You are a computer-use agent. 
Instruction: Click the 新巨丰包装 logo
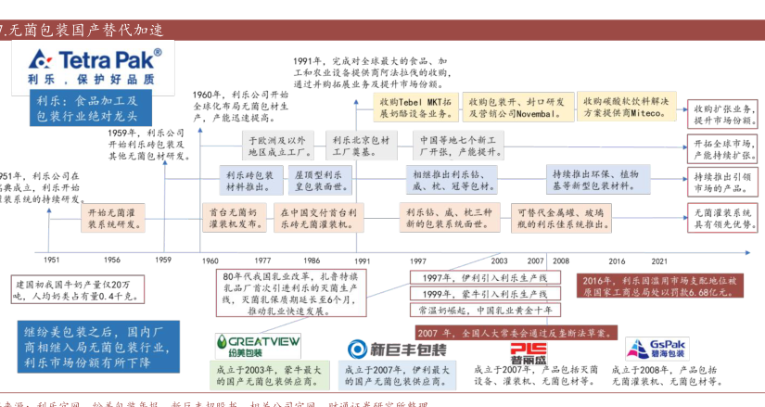(397, 350)
